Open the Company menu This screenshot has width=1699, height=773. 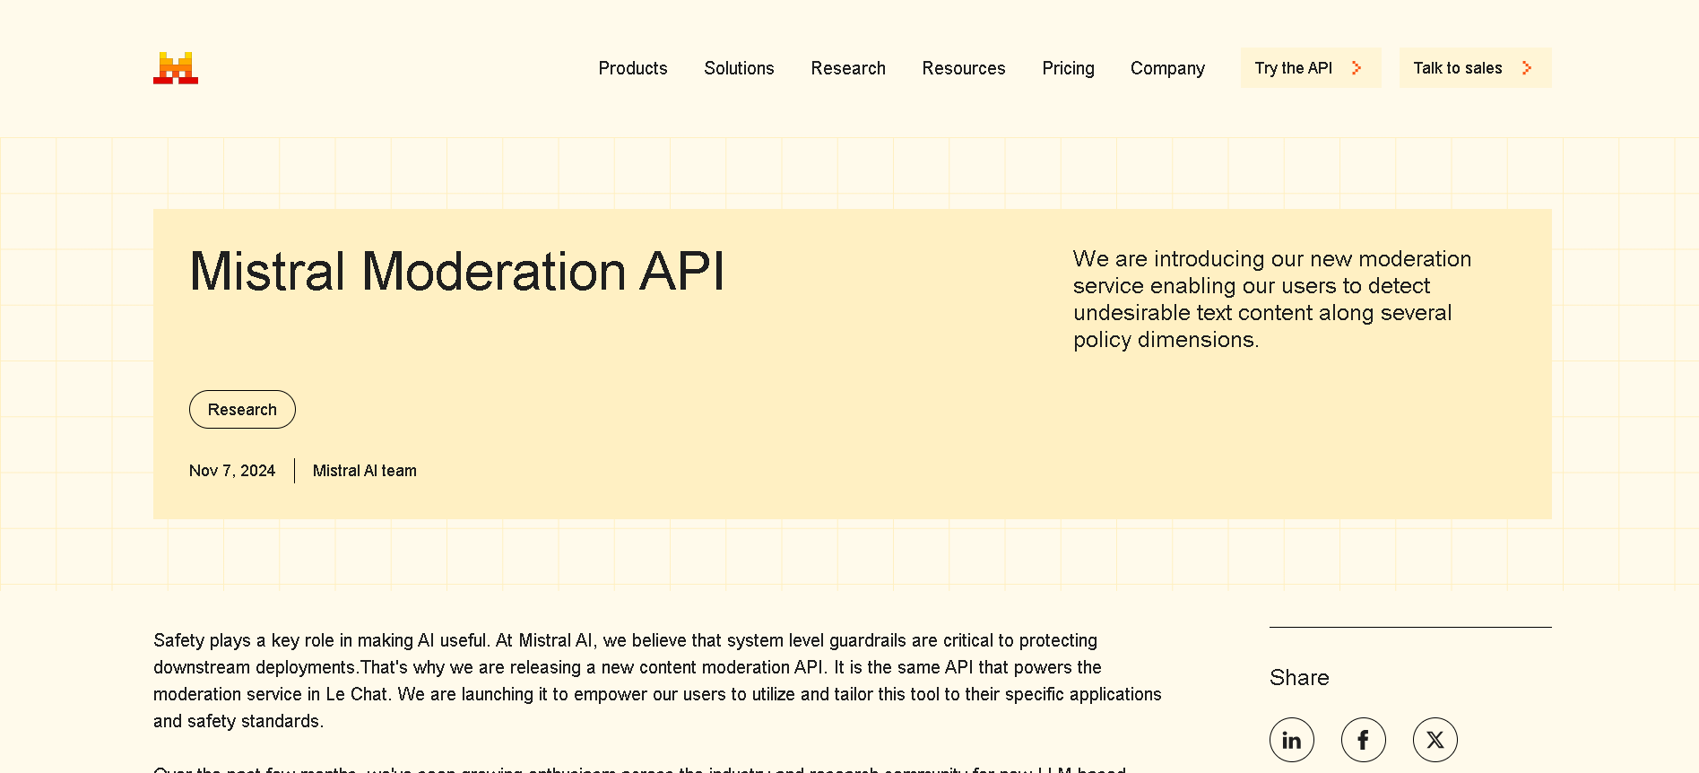point(1167,68)
